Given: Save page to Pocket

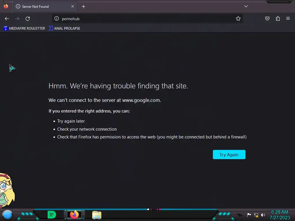Looking at the screenshot, I should coord(267,18).
